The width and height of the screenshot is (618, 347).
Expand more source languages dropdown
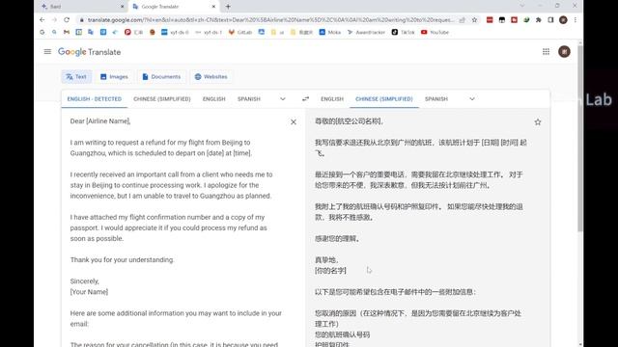coord(283,98)
